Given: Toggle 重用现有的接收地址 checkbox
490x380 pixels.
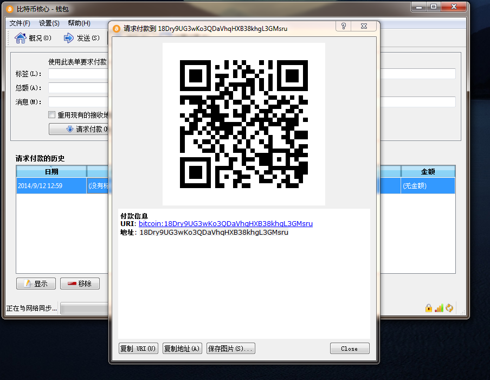Looking at the screenshot, I should tap(52, 115).
